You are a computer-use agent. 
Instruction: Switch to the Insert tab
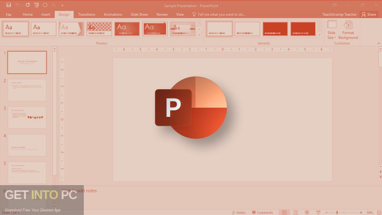point(46,14)
